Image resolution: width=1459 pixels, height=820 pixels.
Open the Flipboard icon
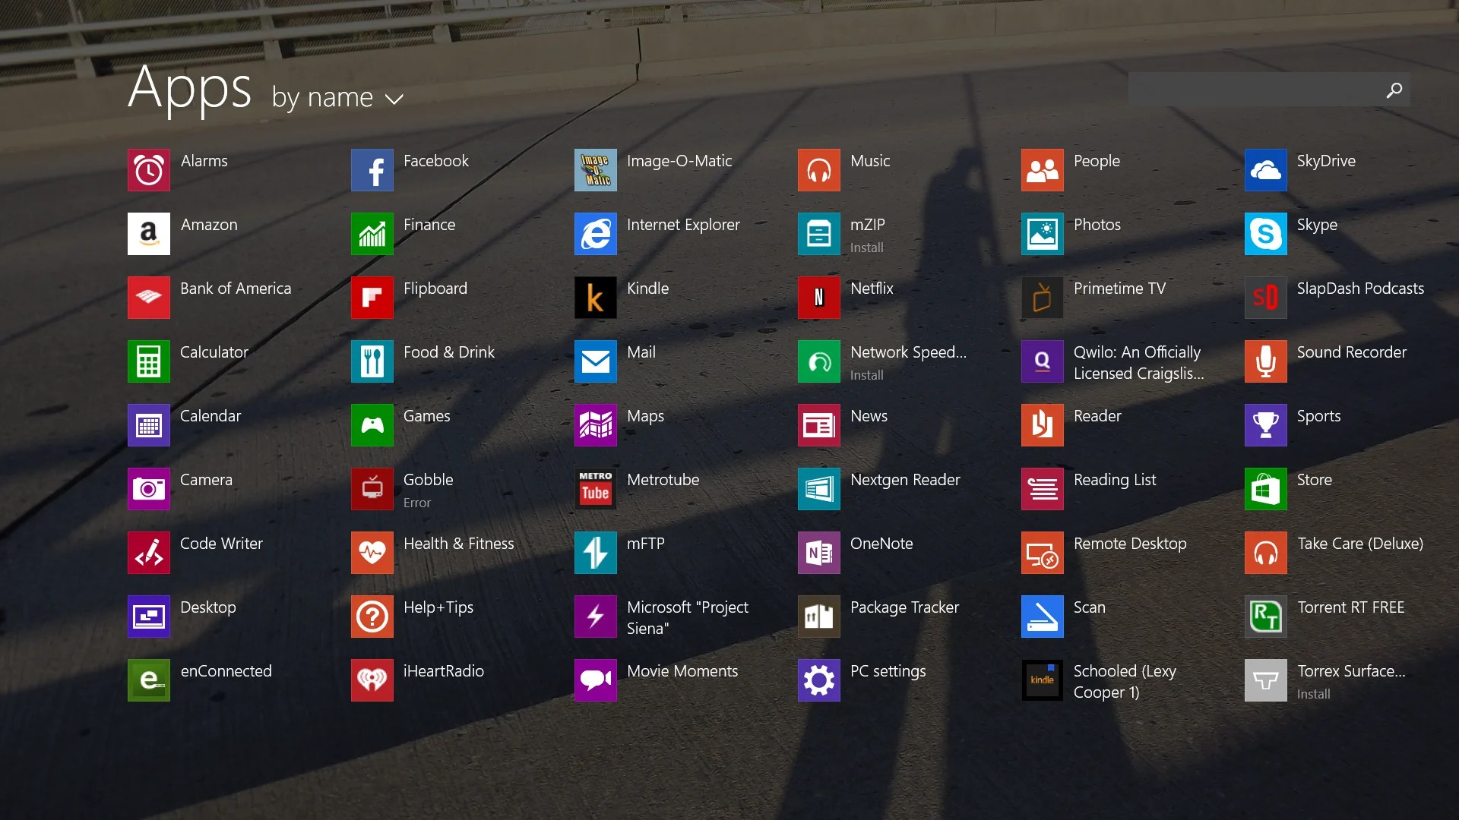372,298
